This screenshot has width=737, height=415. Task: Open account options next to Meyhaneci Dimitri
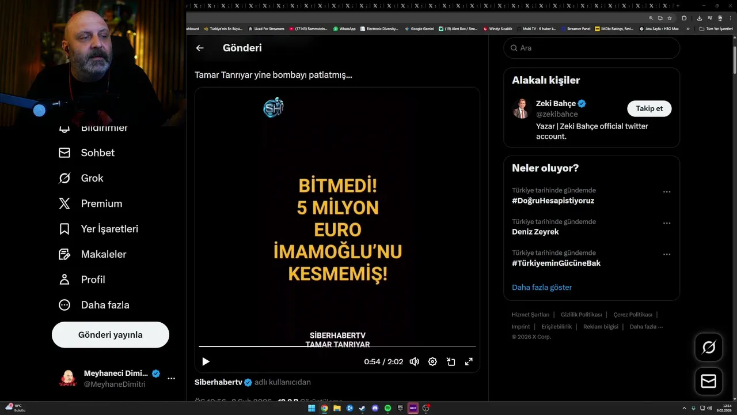click(x=171, y=379)
